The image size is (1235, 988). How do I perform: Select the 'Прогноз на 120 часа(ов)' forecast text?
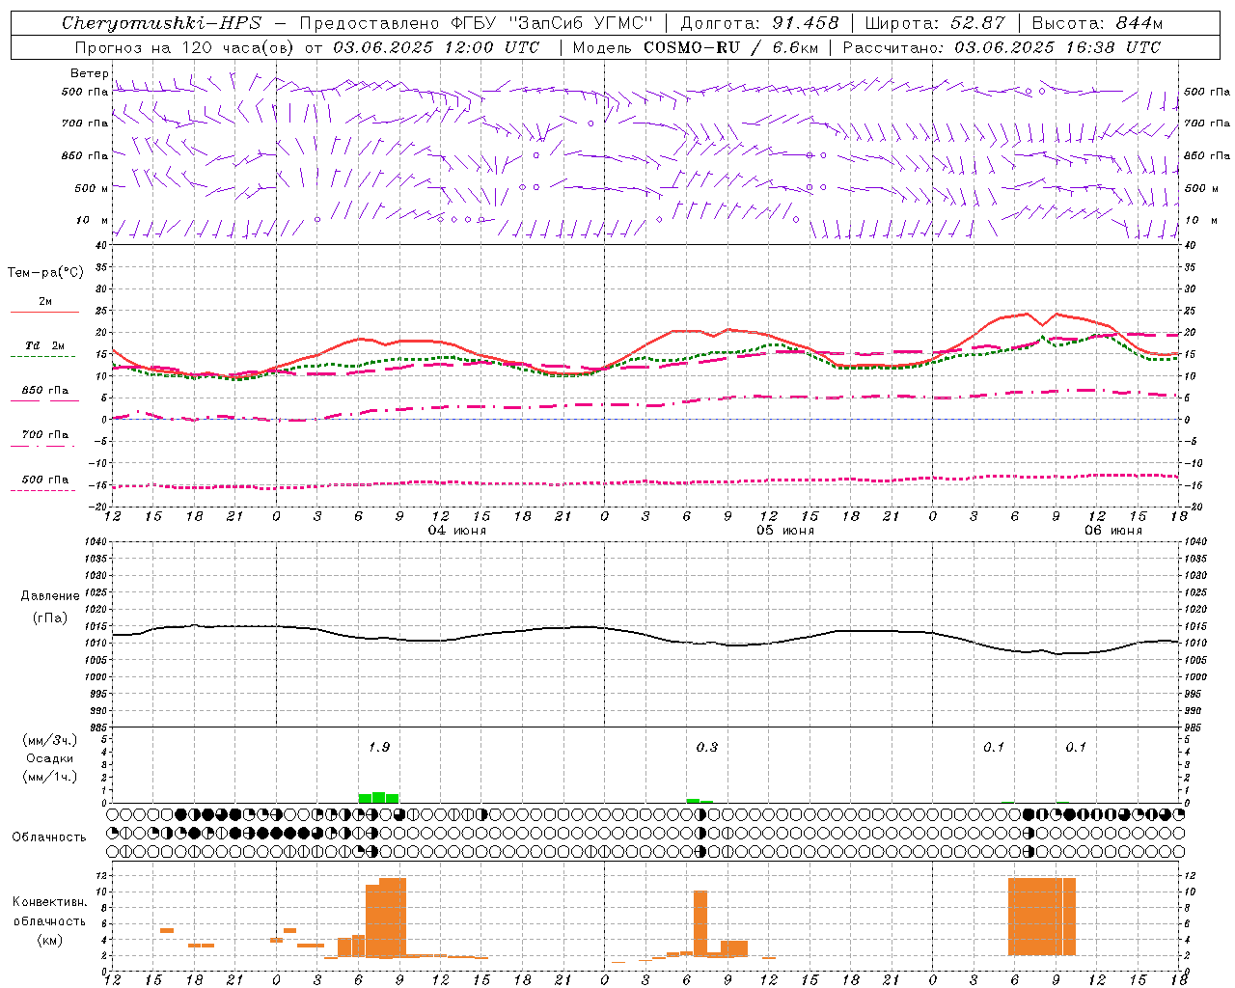click(x=185, y=47)
